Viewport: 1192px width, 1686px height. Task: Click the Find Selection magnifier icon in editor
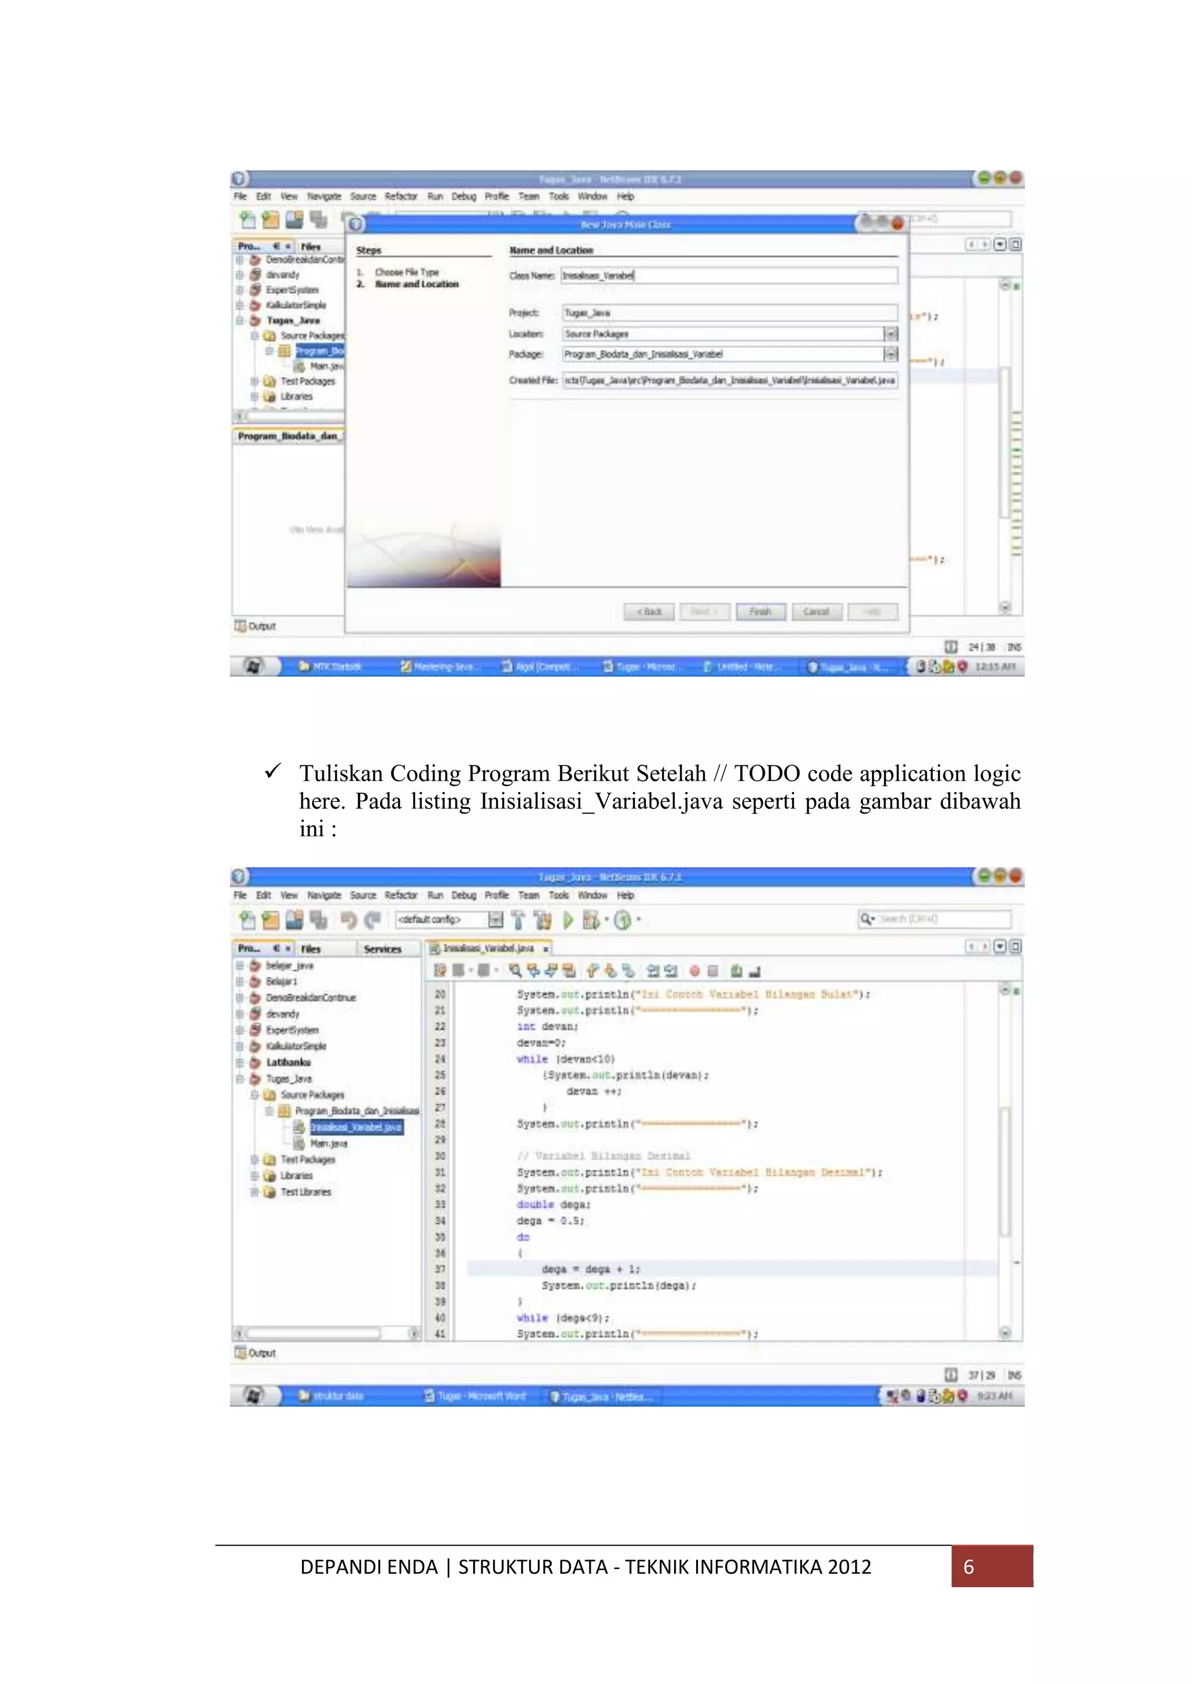pyautogui.click(x=515, y=971)
